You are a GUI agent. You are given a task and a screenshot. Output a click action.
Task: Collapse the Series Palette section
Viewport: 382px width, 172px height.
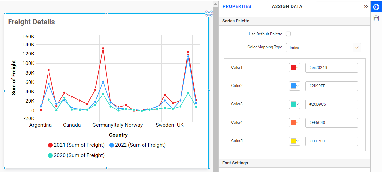click(x=365, y=21)
